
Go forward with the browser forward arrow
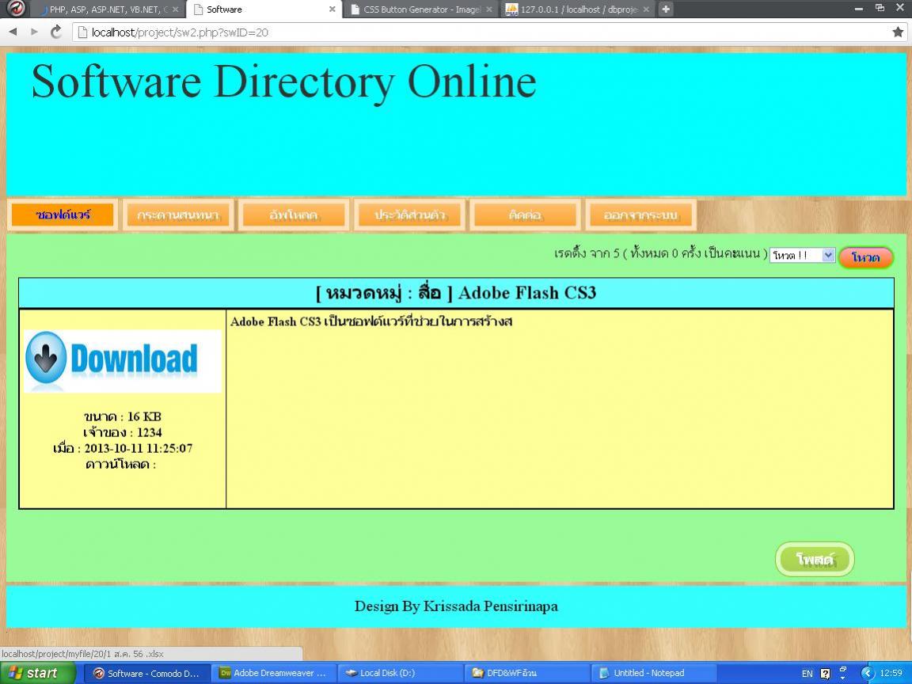coord(34,32)
